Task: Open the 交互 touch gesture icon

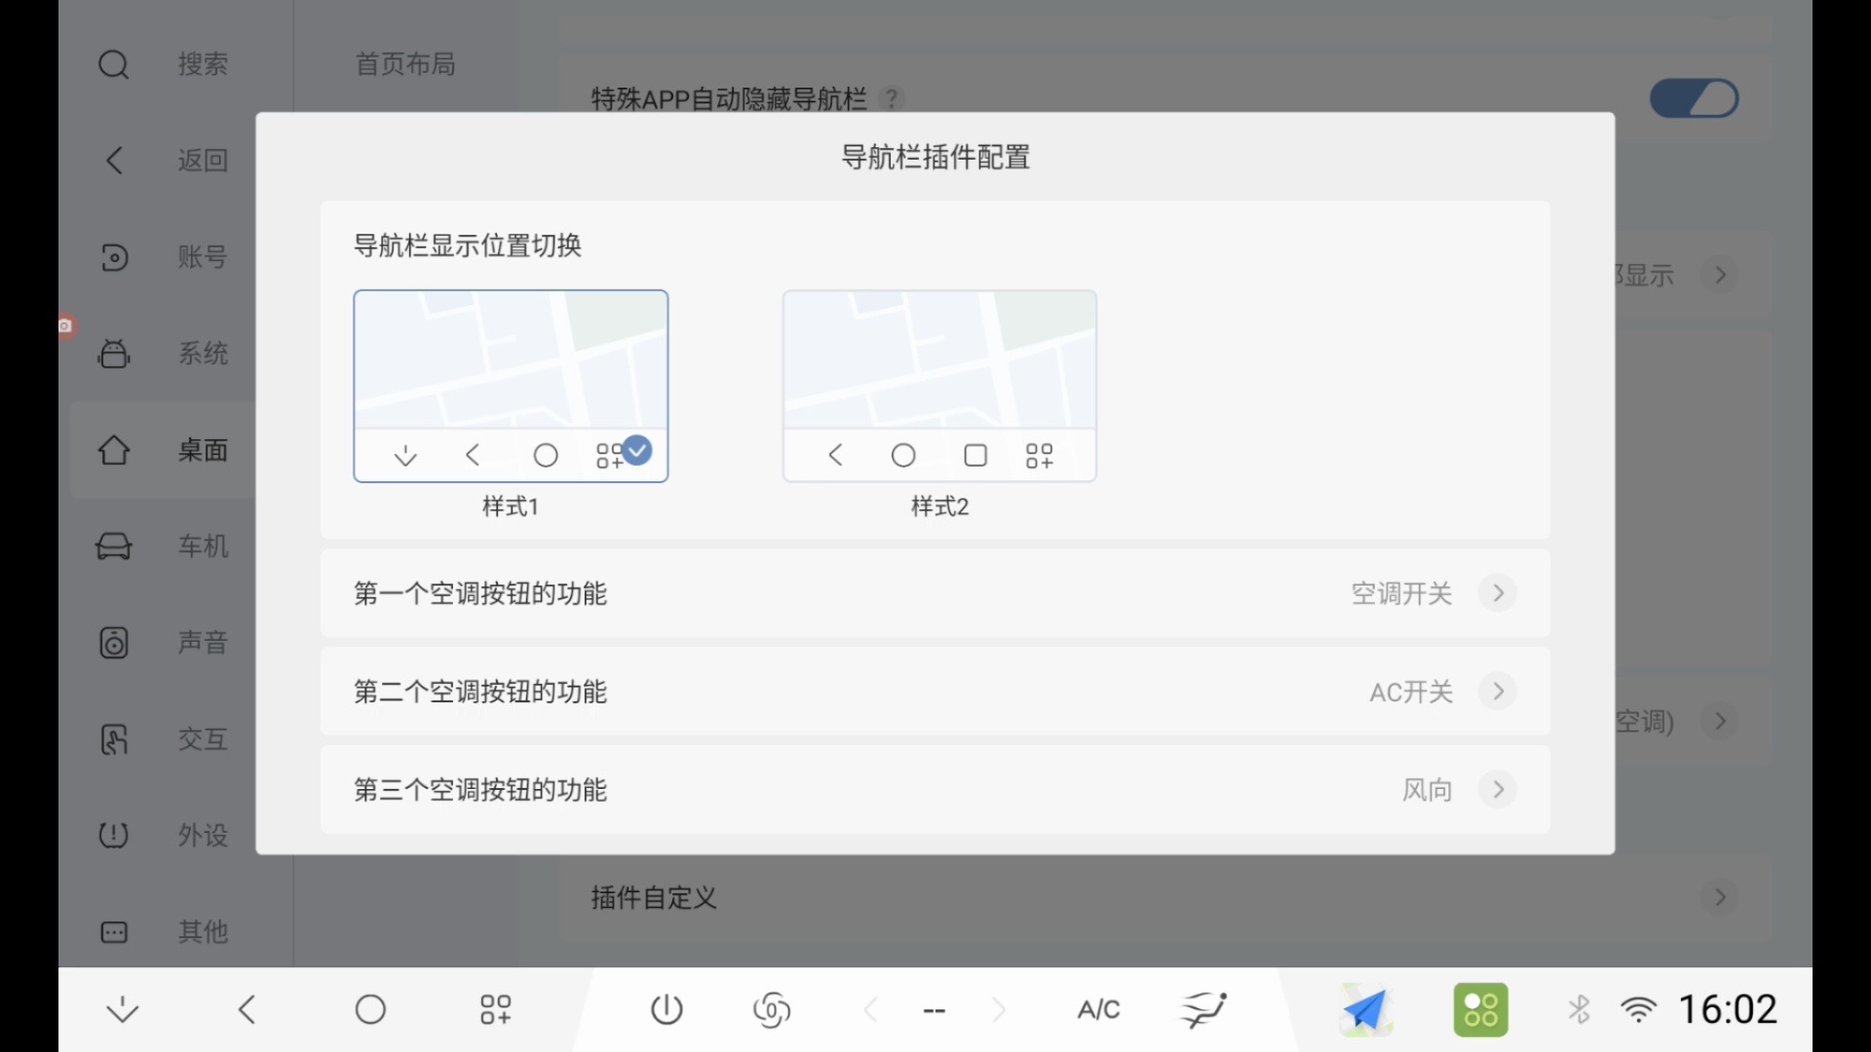Action: [x=114, y=739]
